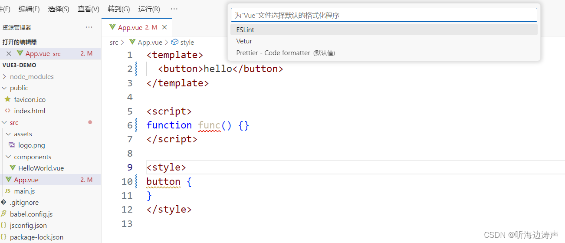This screenshot has width=565, height=243.
Task: Click the Babel icon beside babel.config.js
Action: 3,214
